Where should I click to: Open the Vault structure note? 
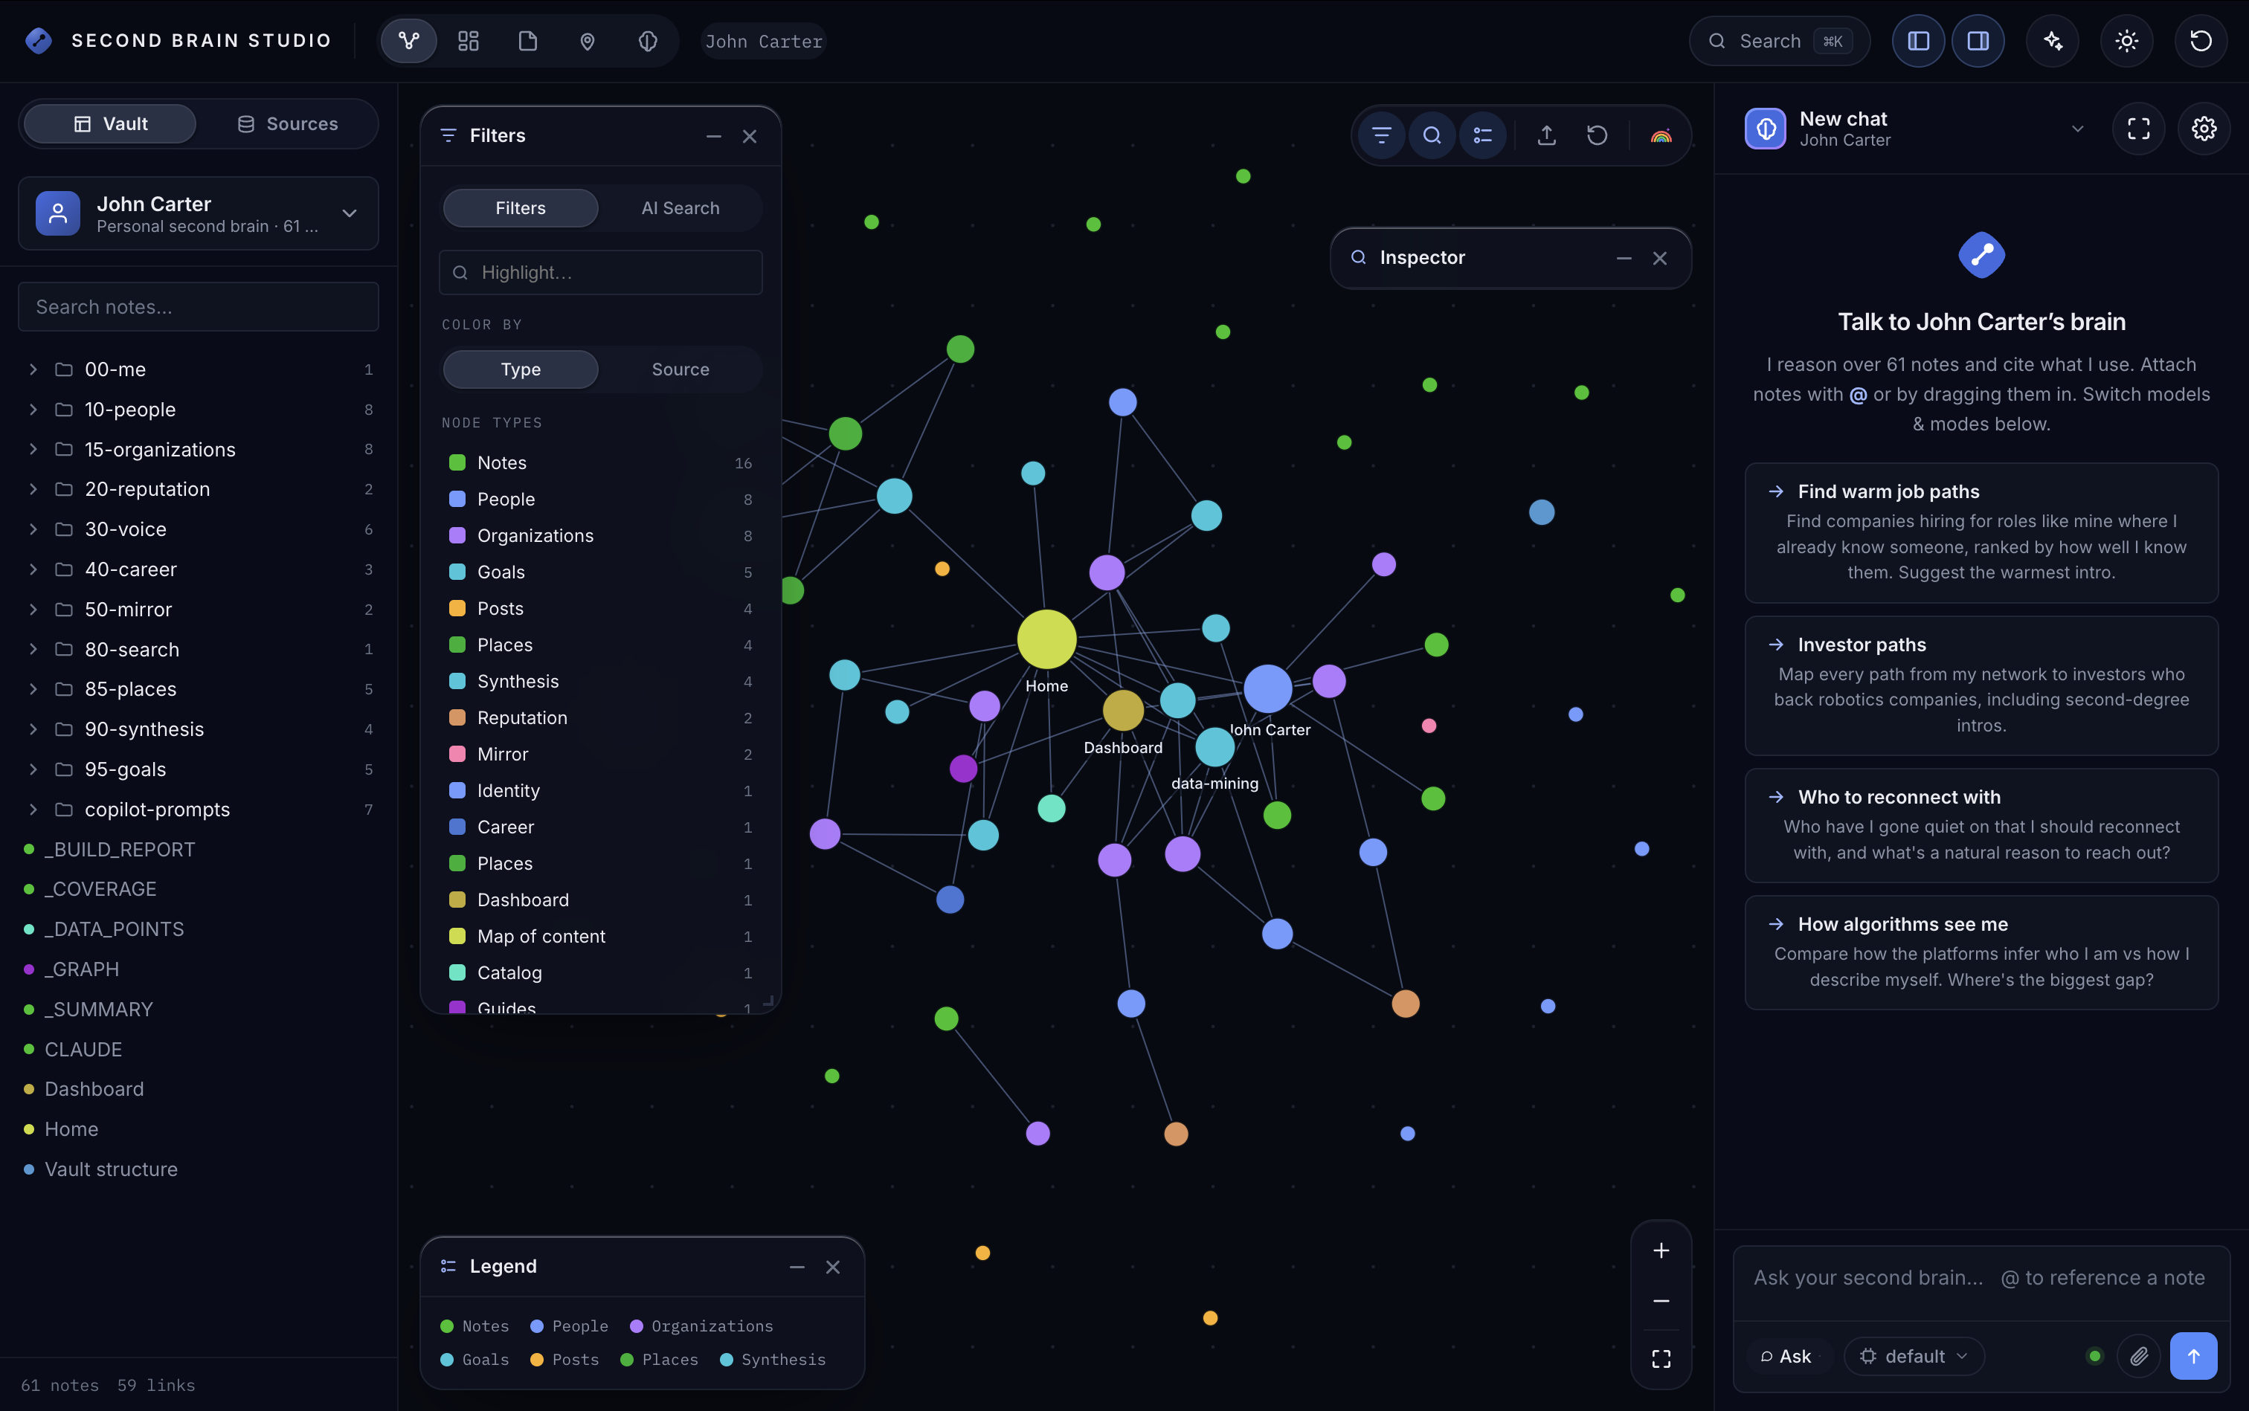[111, 1169]
